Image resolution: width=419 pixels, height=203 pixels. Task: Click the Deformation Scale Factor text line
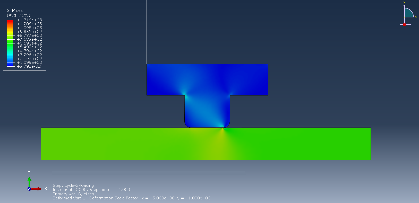pyautogui.click(x=131, y=198)
